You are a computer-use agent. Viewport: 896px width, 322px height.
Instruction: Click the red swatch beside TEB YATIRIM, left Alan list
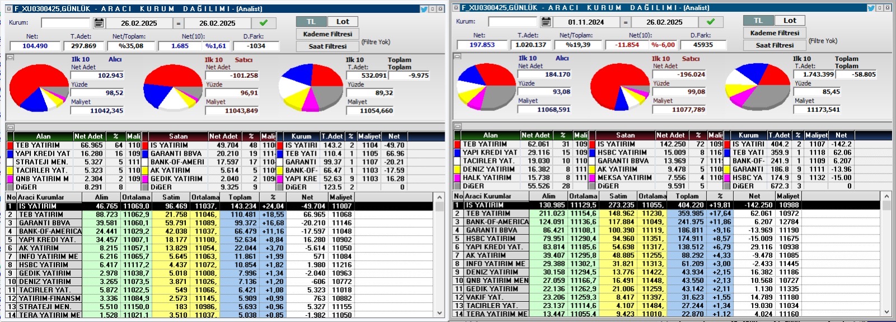[x=10, y=146]
